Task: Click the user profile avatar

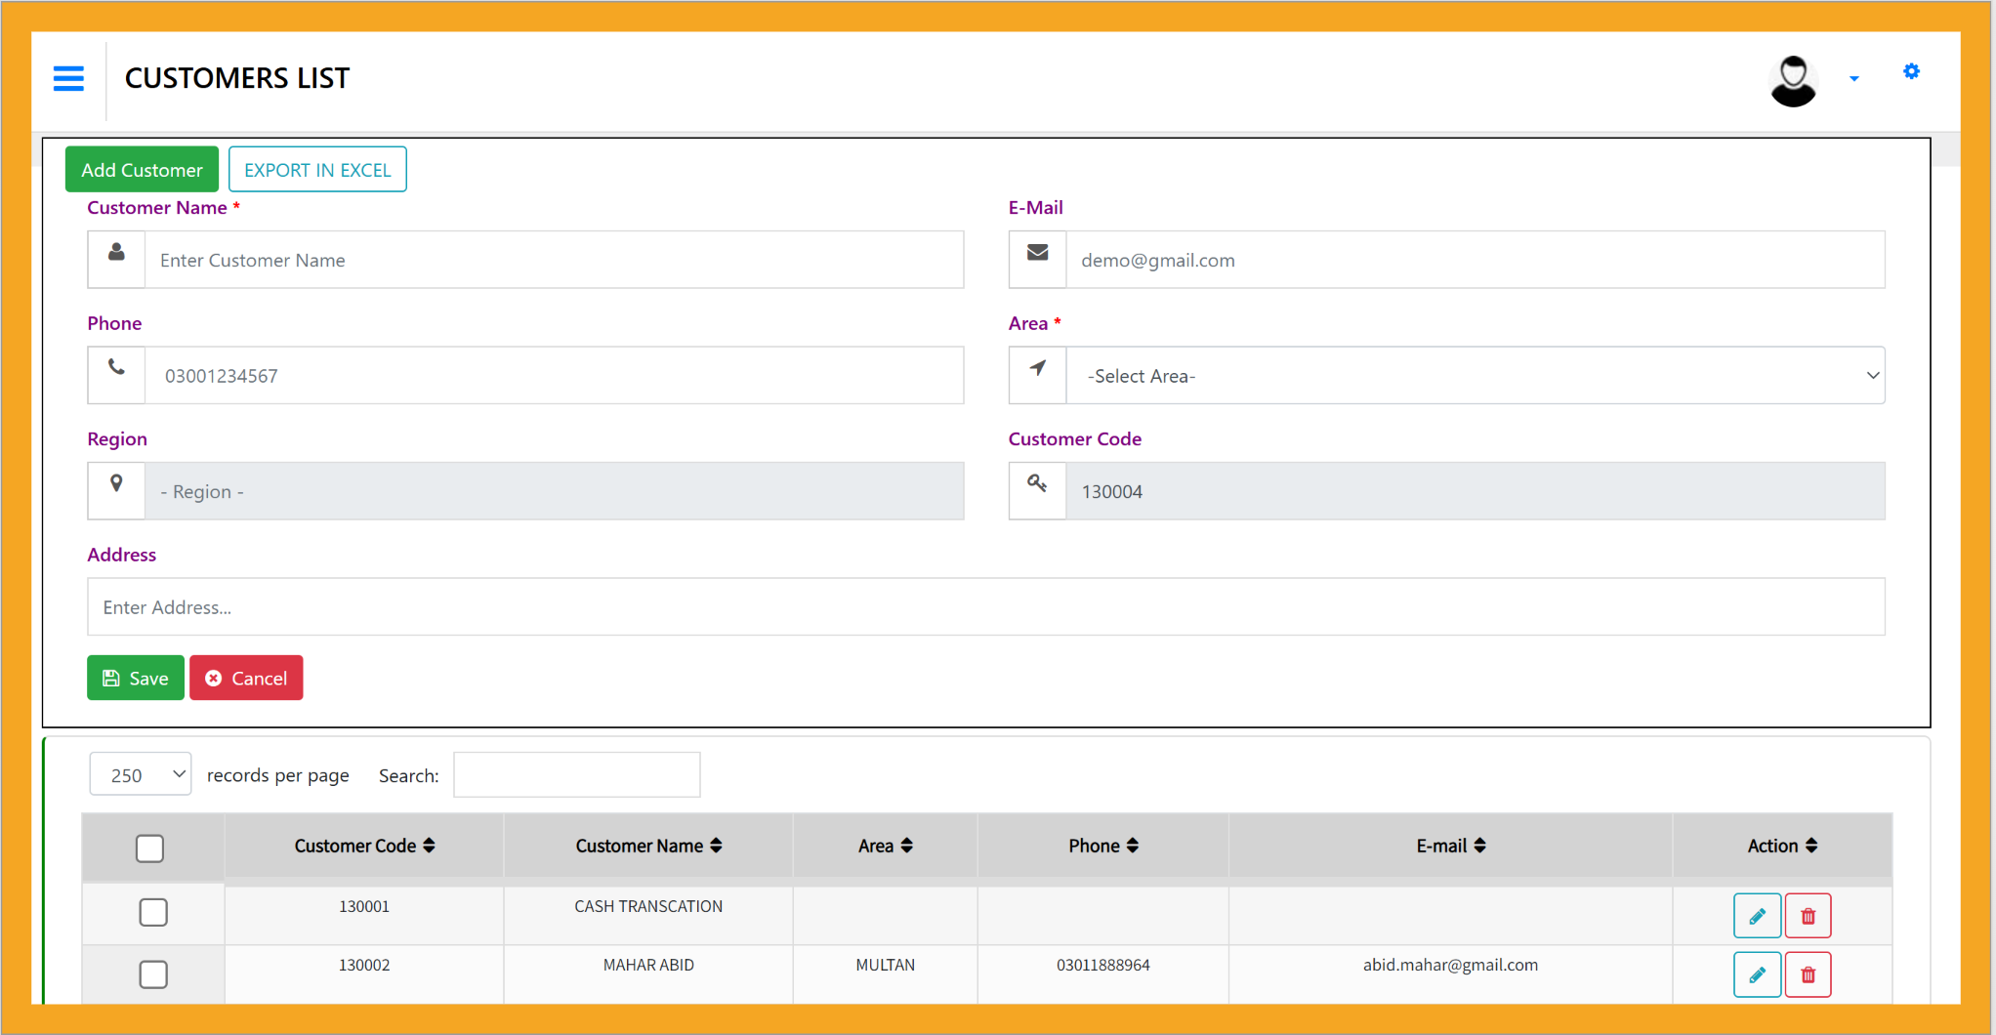Action: click(1792, 80)
